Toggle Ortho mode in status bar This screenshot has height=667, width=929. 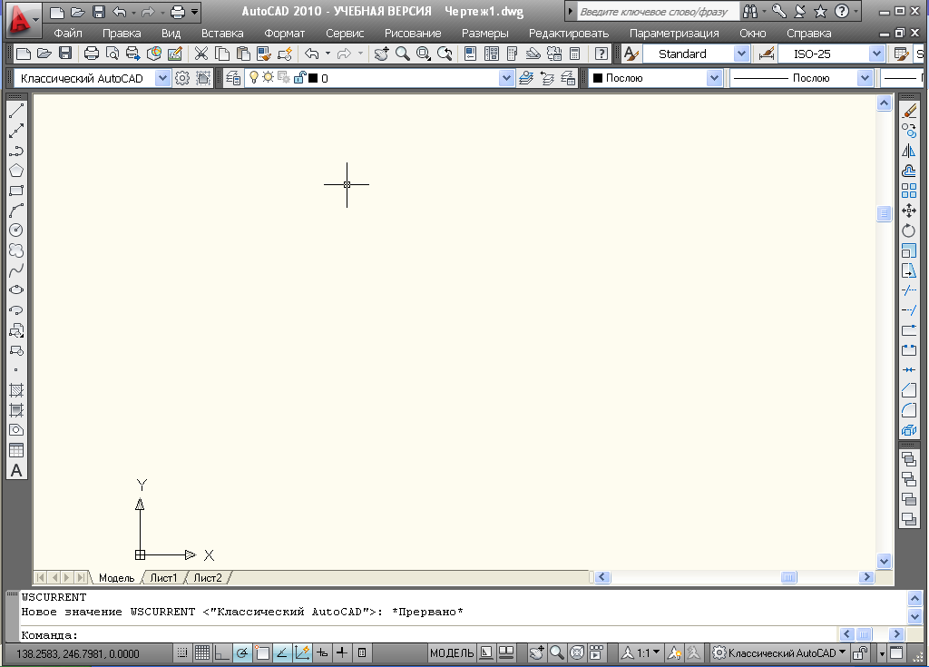[222, 652]
